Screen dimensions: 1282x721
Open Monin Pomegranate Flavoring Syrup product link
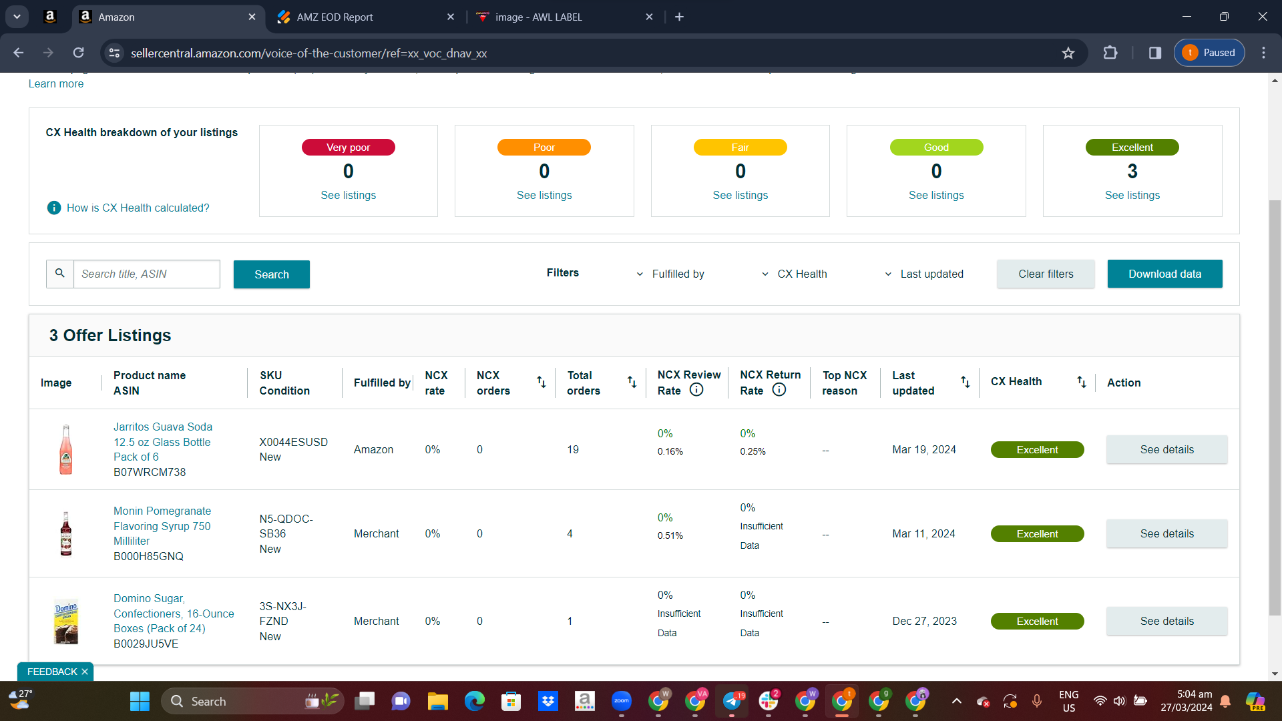(x=162, y=525)
